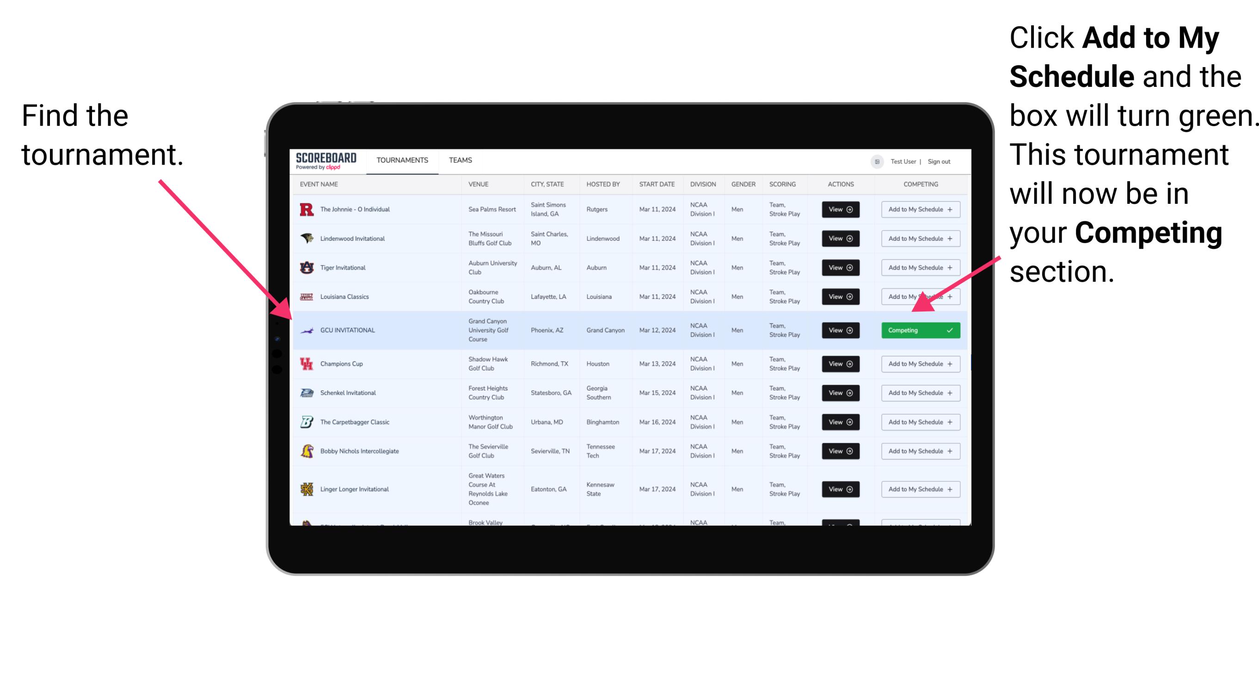Click DIVISION column header to sort

[702, 185]
